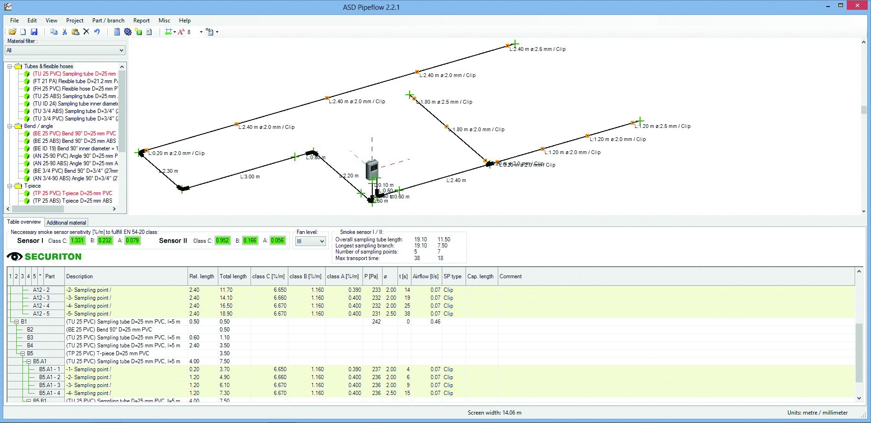Click level 3 column header in table
Image resolution: width=871 pixels, height=423 pixels.
(22, 276)
